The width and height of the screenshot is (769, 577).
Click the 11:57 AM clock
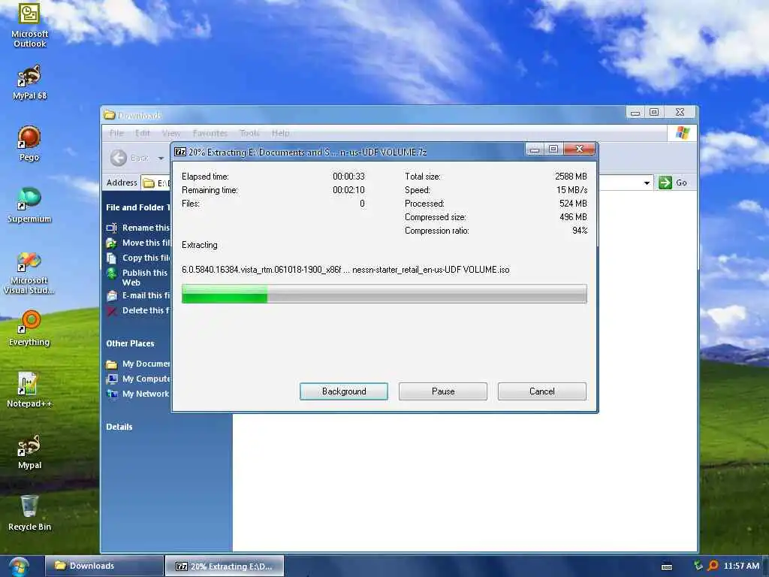741,566
